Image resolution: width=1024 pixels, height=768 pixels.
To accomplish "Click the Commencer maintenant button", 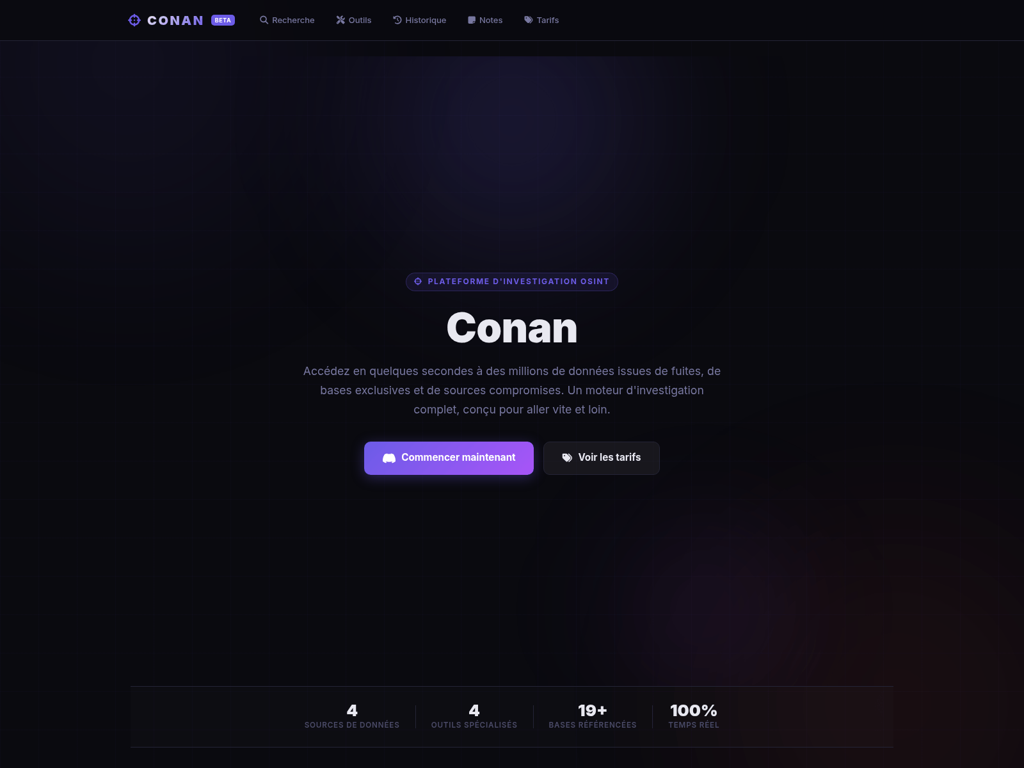I will pyautogui.click(x=449, y=458).
